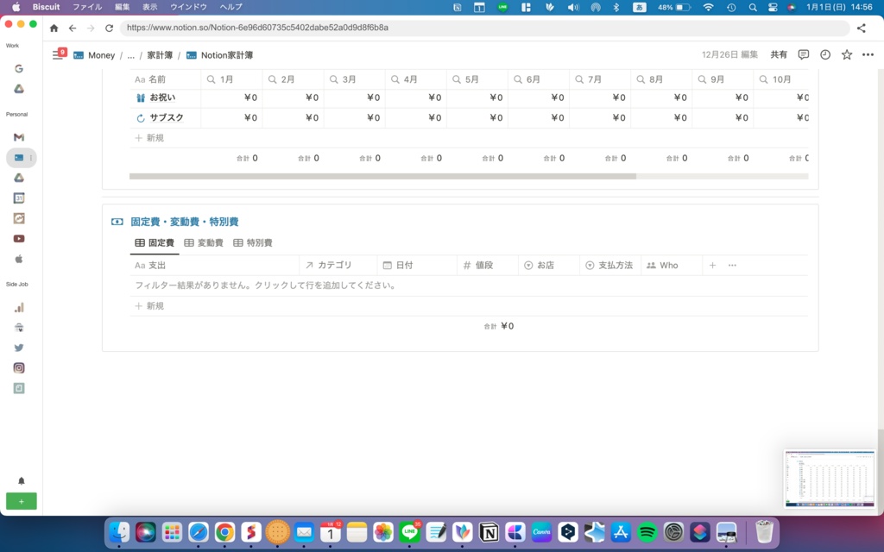Viewport: 884px width, 552px height.
Task: Open the サブスク row
Action: (167, 117)
